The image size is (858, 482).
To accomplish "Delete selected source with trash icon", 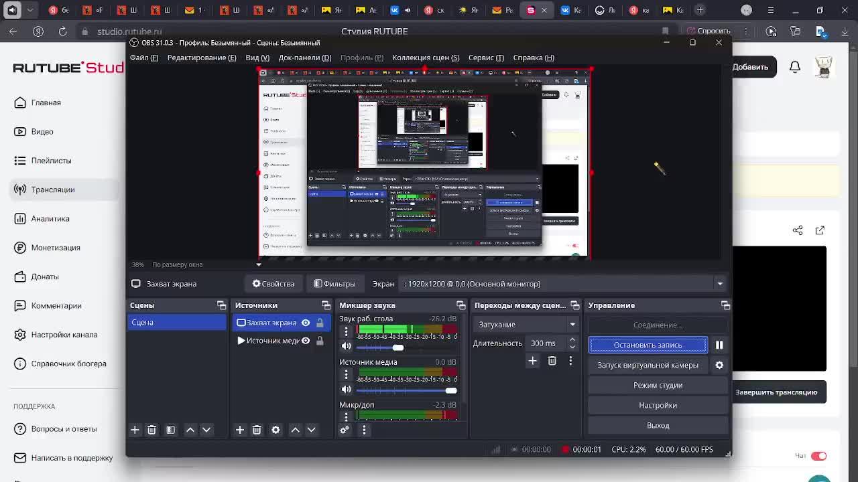I will point(257,430).
